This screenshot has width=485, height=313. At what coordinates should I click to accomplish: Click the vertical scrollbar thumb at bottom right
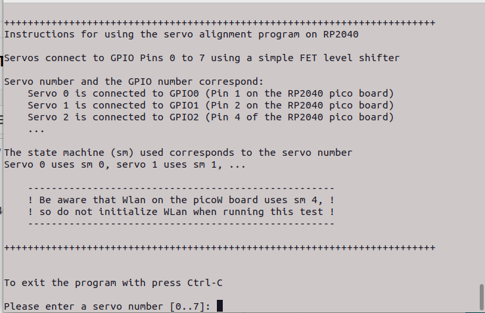pyautogui.click(x=481, y=298)
